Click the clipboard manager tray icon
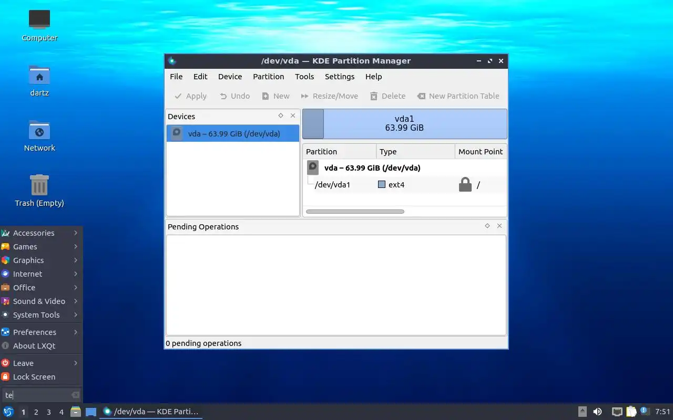The image size is (673, 420). tap(631, 412)
